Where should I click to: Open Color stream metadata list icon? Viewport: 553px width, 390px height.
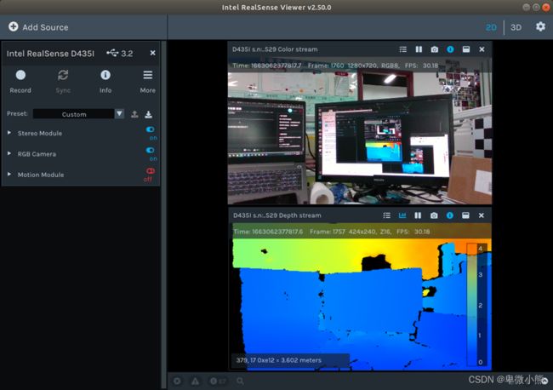click(x=402, y=49)
